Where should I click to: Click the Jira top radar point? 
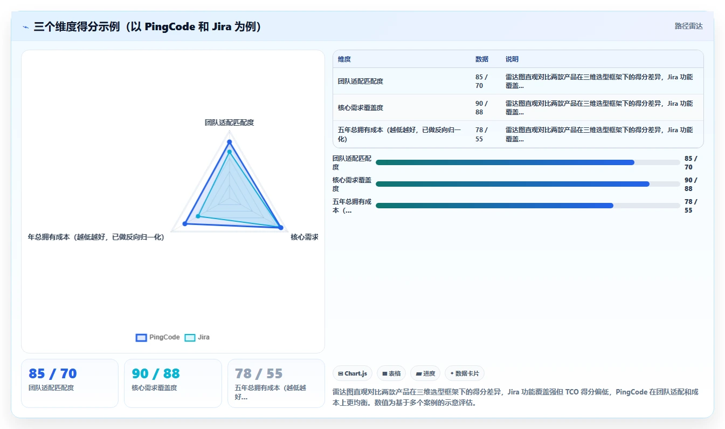[x=229, y=152]
